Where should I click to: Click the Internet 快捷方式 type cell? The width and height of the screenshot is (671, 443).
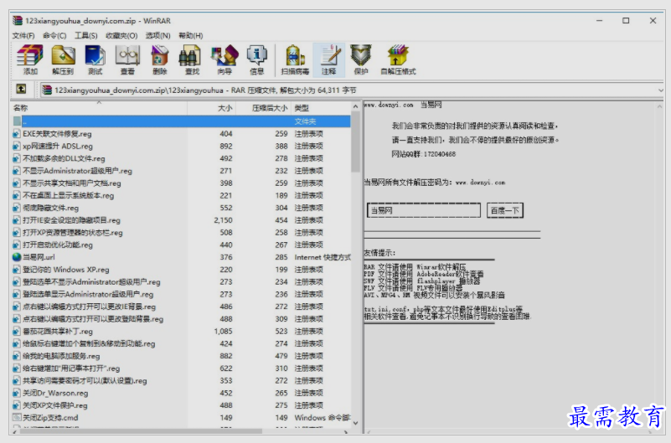(x=323, y=257)
